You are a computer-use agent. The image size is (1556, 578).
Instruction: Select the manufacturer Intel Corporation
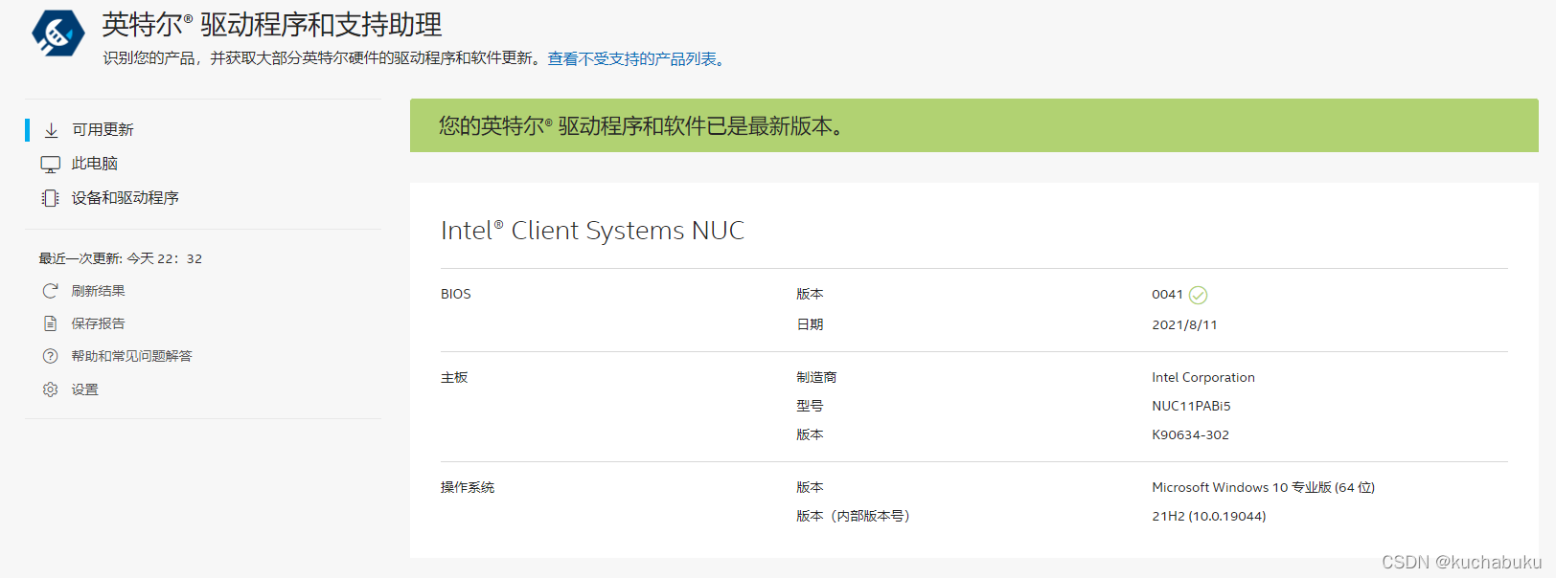(x=1203, y=378)
